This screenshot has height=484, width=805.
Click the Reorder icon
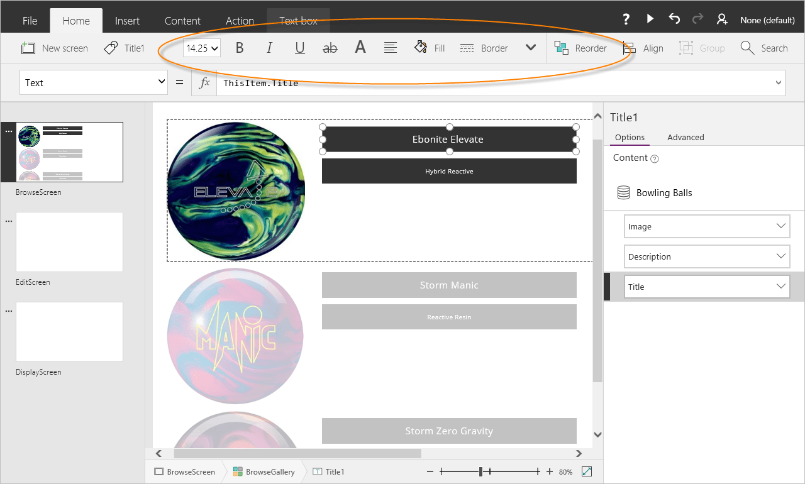coord(560,47)
